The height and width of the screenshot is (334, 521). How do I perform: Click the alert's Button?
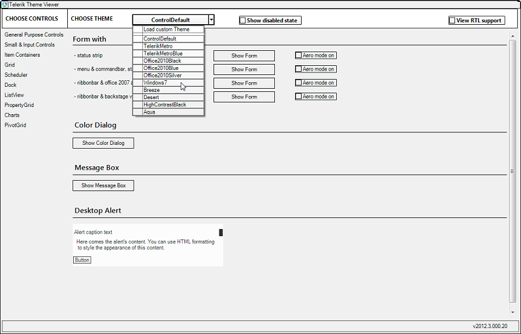[x=82, y=260]
